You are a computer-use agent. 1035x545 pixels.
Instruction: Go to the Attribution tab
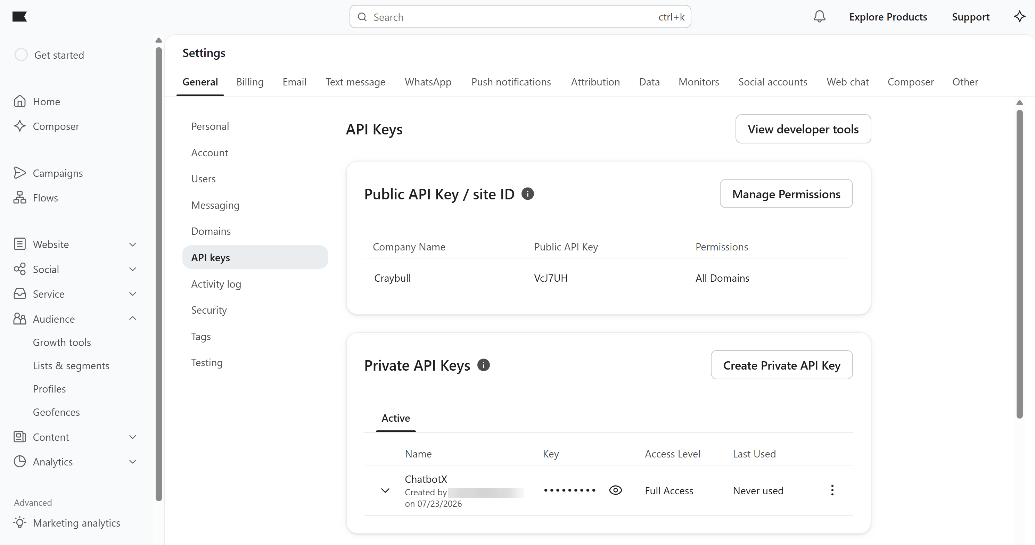[595, 82]
